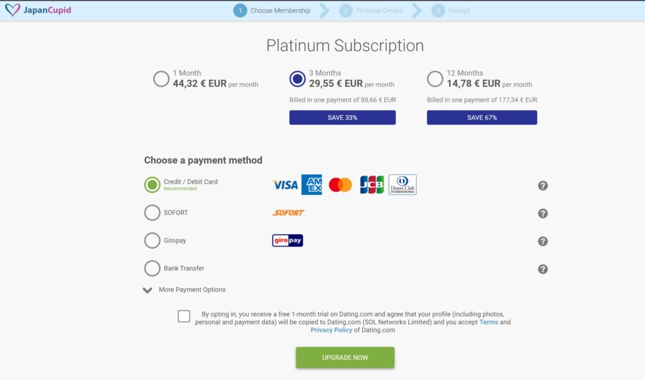
Task: Click the JapanCupid heart logo
Action: [11, 11]
